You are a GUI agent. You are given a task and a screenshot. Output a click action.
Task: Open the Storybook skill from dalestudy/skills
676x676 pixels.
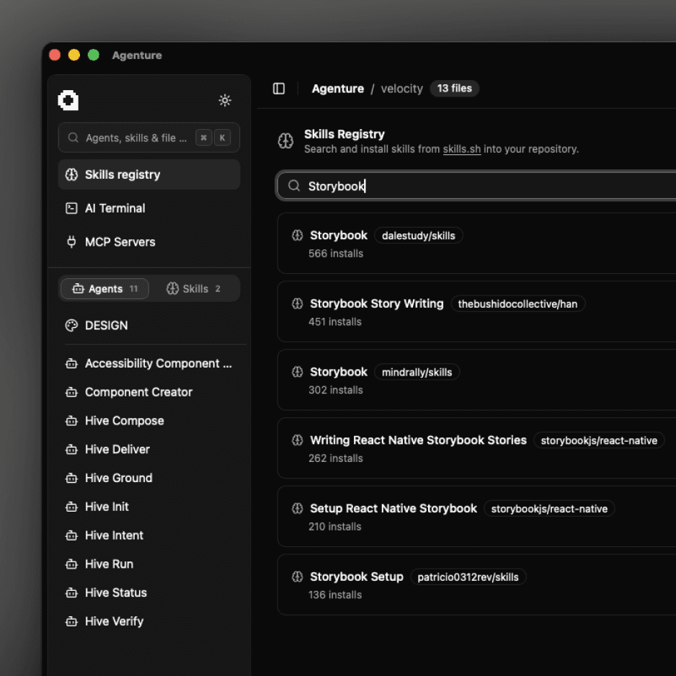tap(477, 243)
